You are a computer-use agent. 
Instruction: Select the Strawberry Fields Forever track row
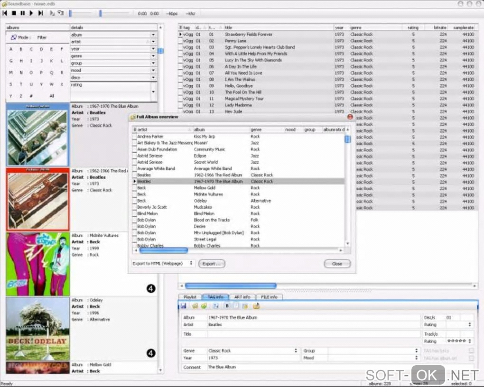(x=328, y=35)
